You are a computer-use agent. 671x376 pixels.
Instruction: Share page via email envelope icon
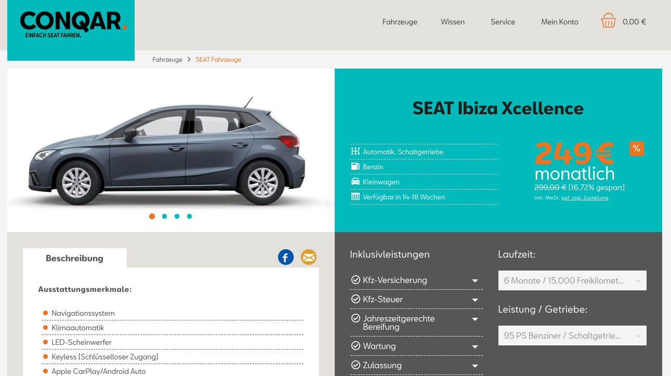[309, 257]
